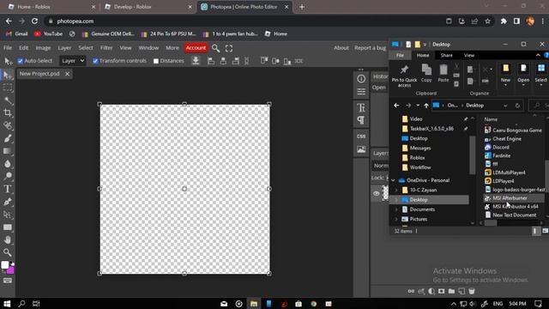The width and height of the screenshot is (549, 309).
Task: Select the Rectangle Select tool
Action: [8, 88]
